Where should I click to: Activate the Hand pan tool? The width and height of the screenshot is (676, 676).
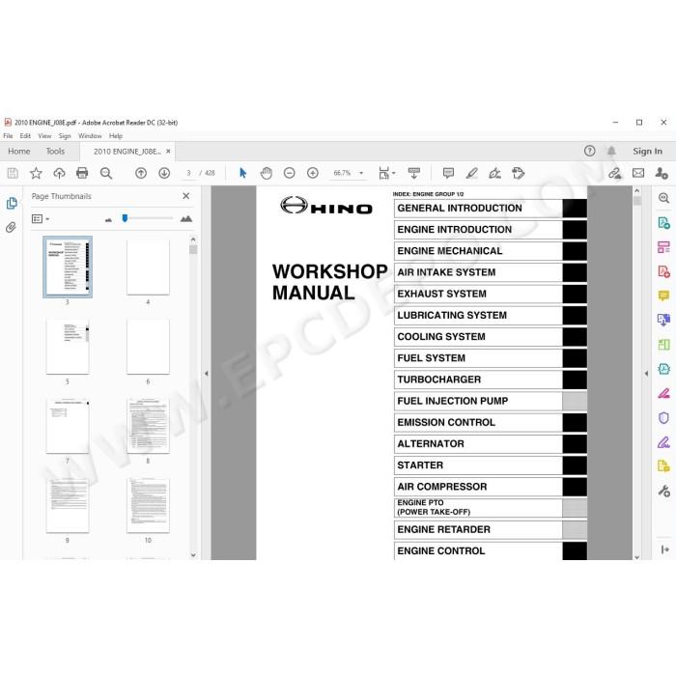(267, 173)
